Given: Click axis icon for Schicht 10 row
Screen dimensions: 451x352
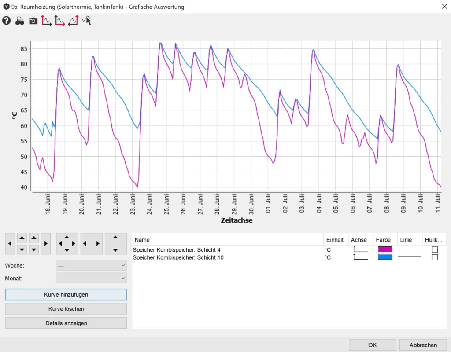Looking at the screenshot, I should click(360, 257).
